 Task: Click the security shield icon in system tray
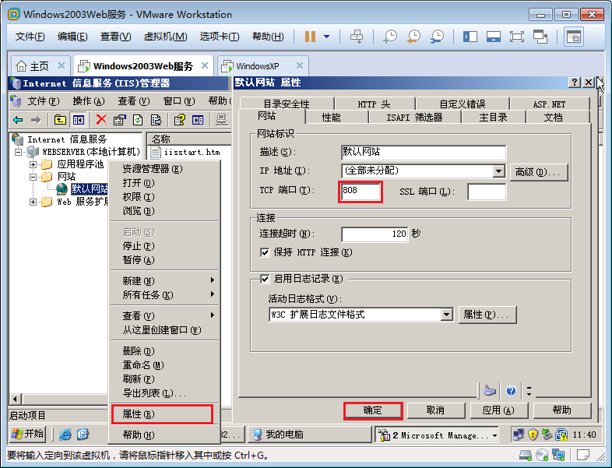(533, 434)
